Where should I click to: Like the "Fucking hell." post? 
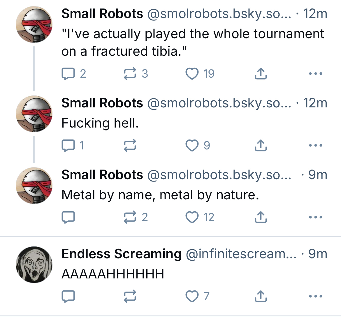point(192,145)
